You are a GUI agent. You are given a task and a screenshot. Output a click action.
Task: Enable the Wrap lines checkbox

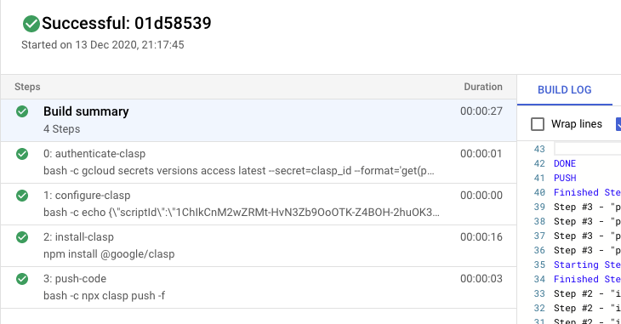(x=538, y=124)
